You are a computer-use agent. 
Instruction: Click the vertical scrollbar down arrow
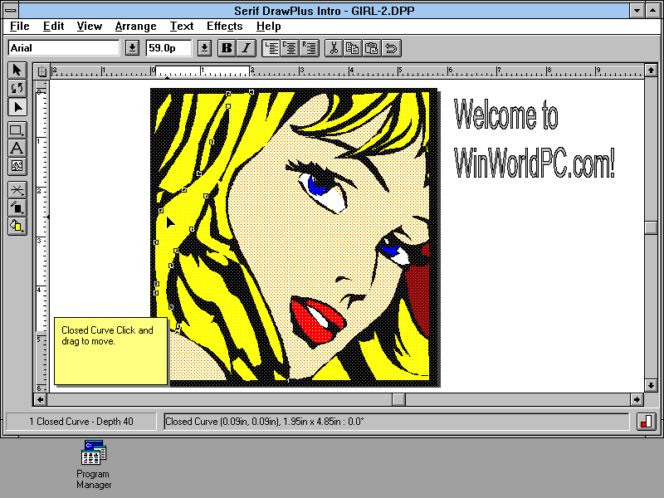(651, 385)
